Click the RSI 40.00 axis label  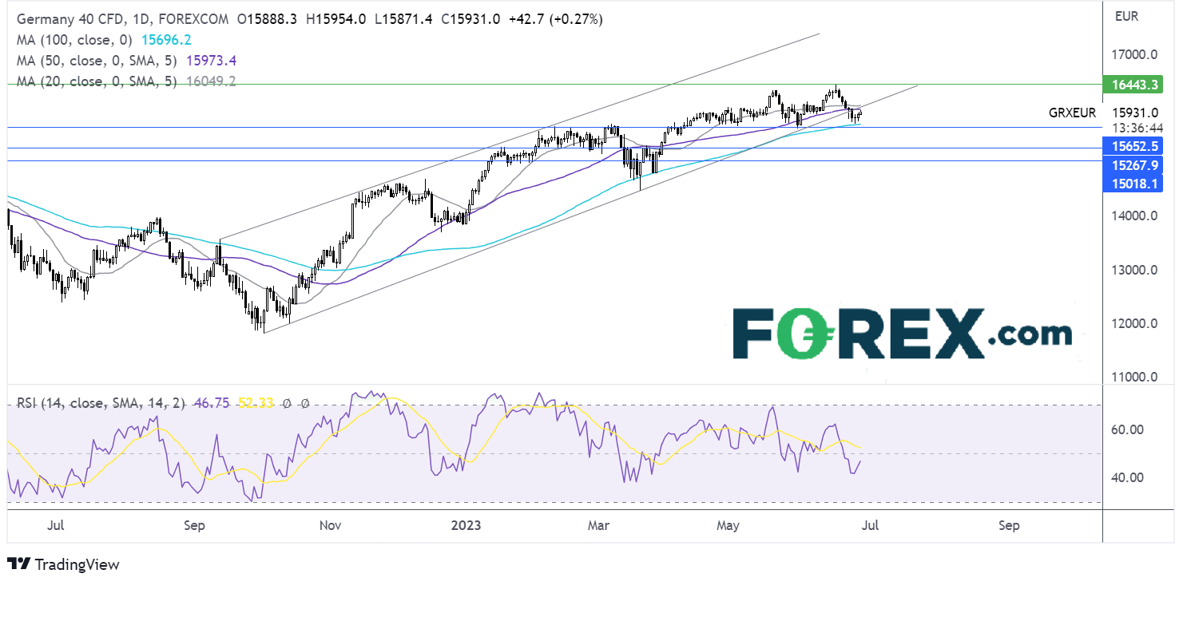click(x=1126, y=477)
